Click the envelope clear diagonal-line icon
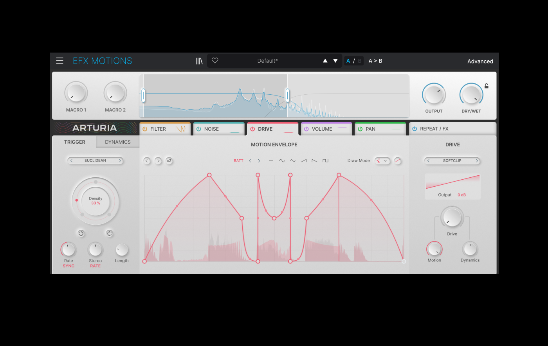548x346 pixels. tap(397, 160)
